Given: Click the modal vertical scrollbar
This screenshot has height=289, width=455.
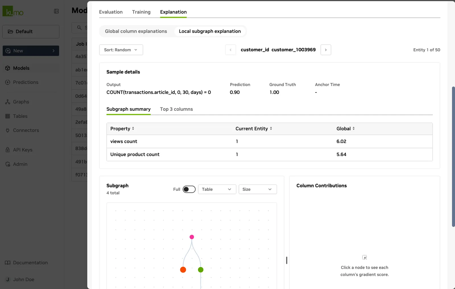Looking at the screenshot, I should 453,157.
